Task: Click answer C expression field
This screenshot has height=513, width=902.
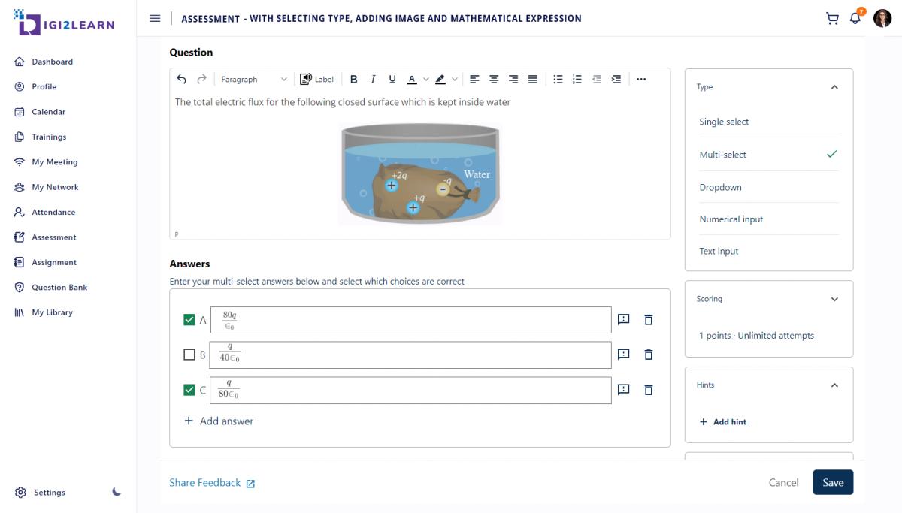Action: (x=410, y=390)
